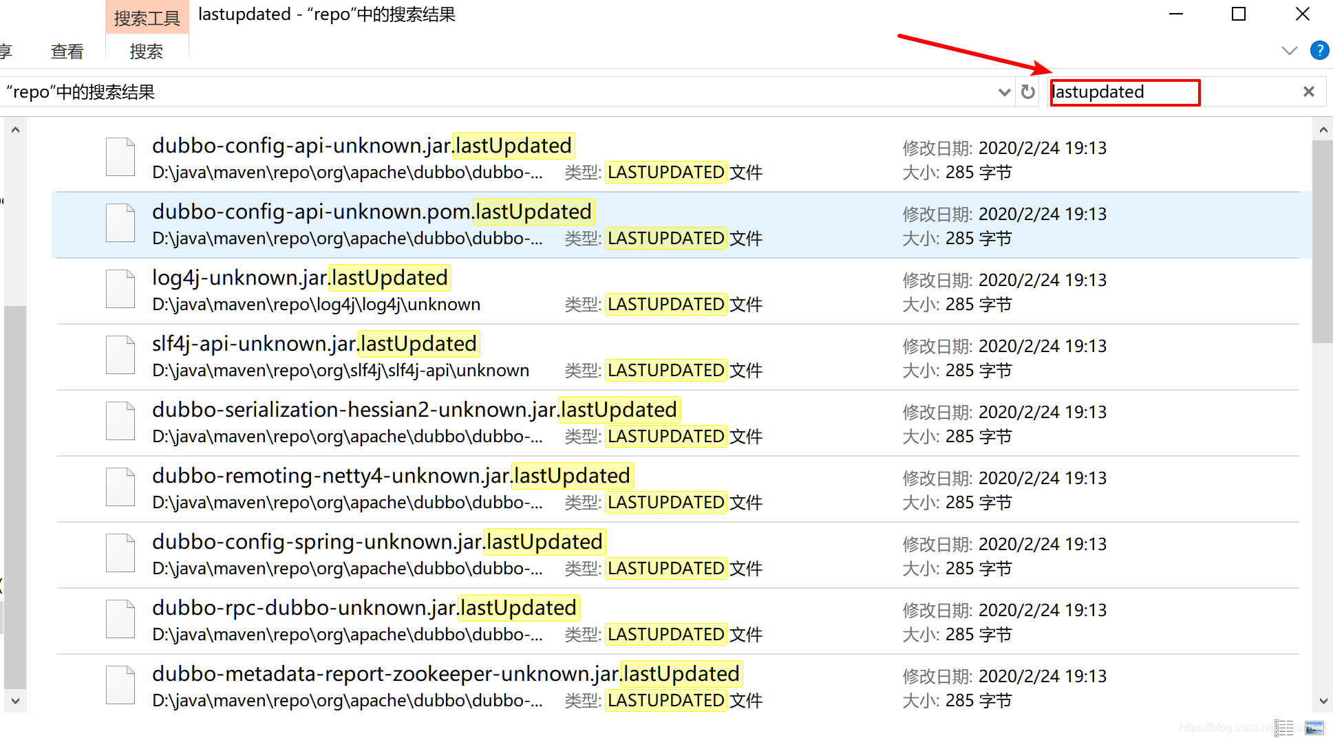
Task: Click path D:\java\maven\repo\org\slf4j\slf4j-api\unknown
Action: [341, 371]
